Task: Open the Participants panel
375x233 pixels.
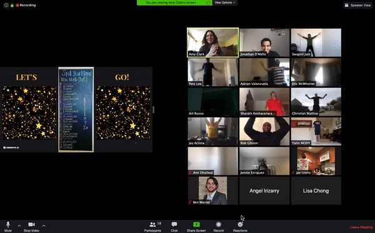Action: [152, 226]
